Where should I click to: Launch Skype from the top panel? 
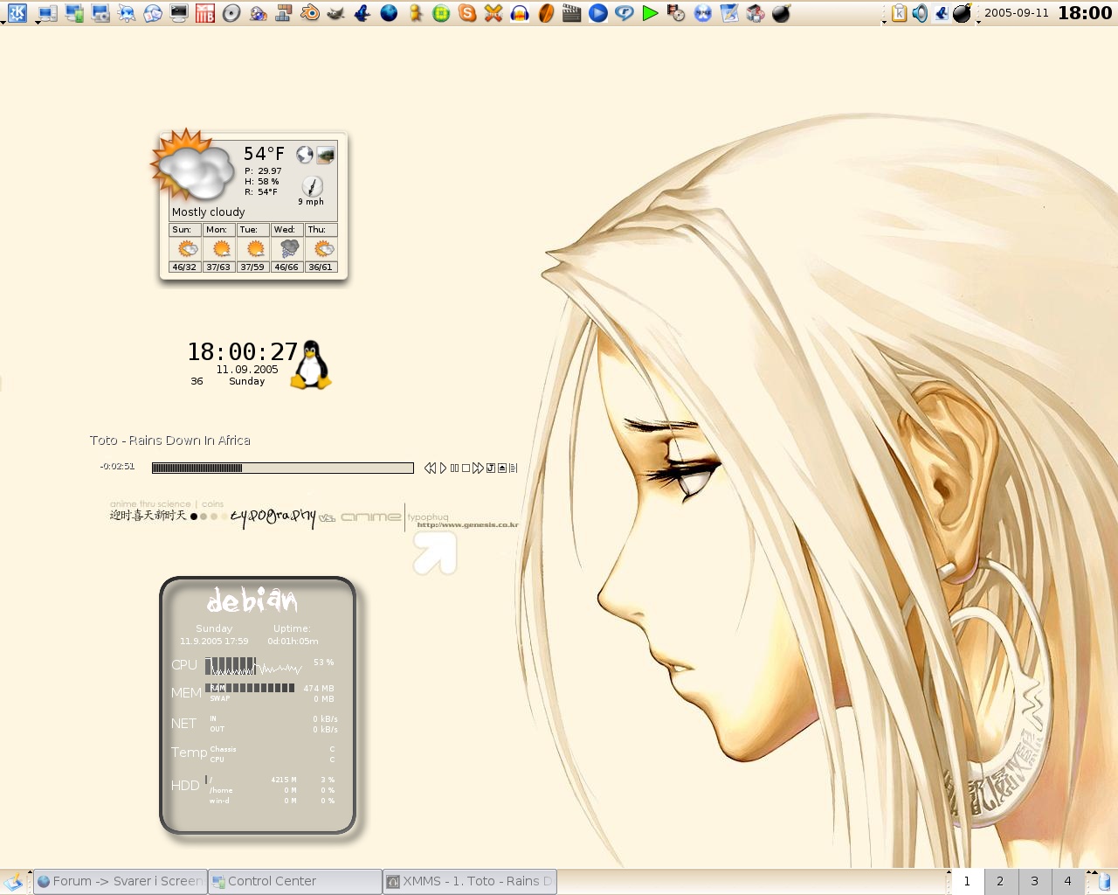click(467, 13)
